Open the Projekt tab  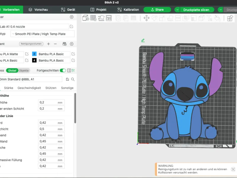(98, 10)
